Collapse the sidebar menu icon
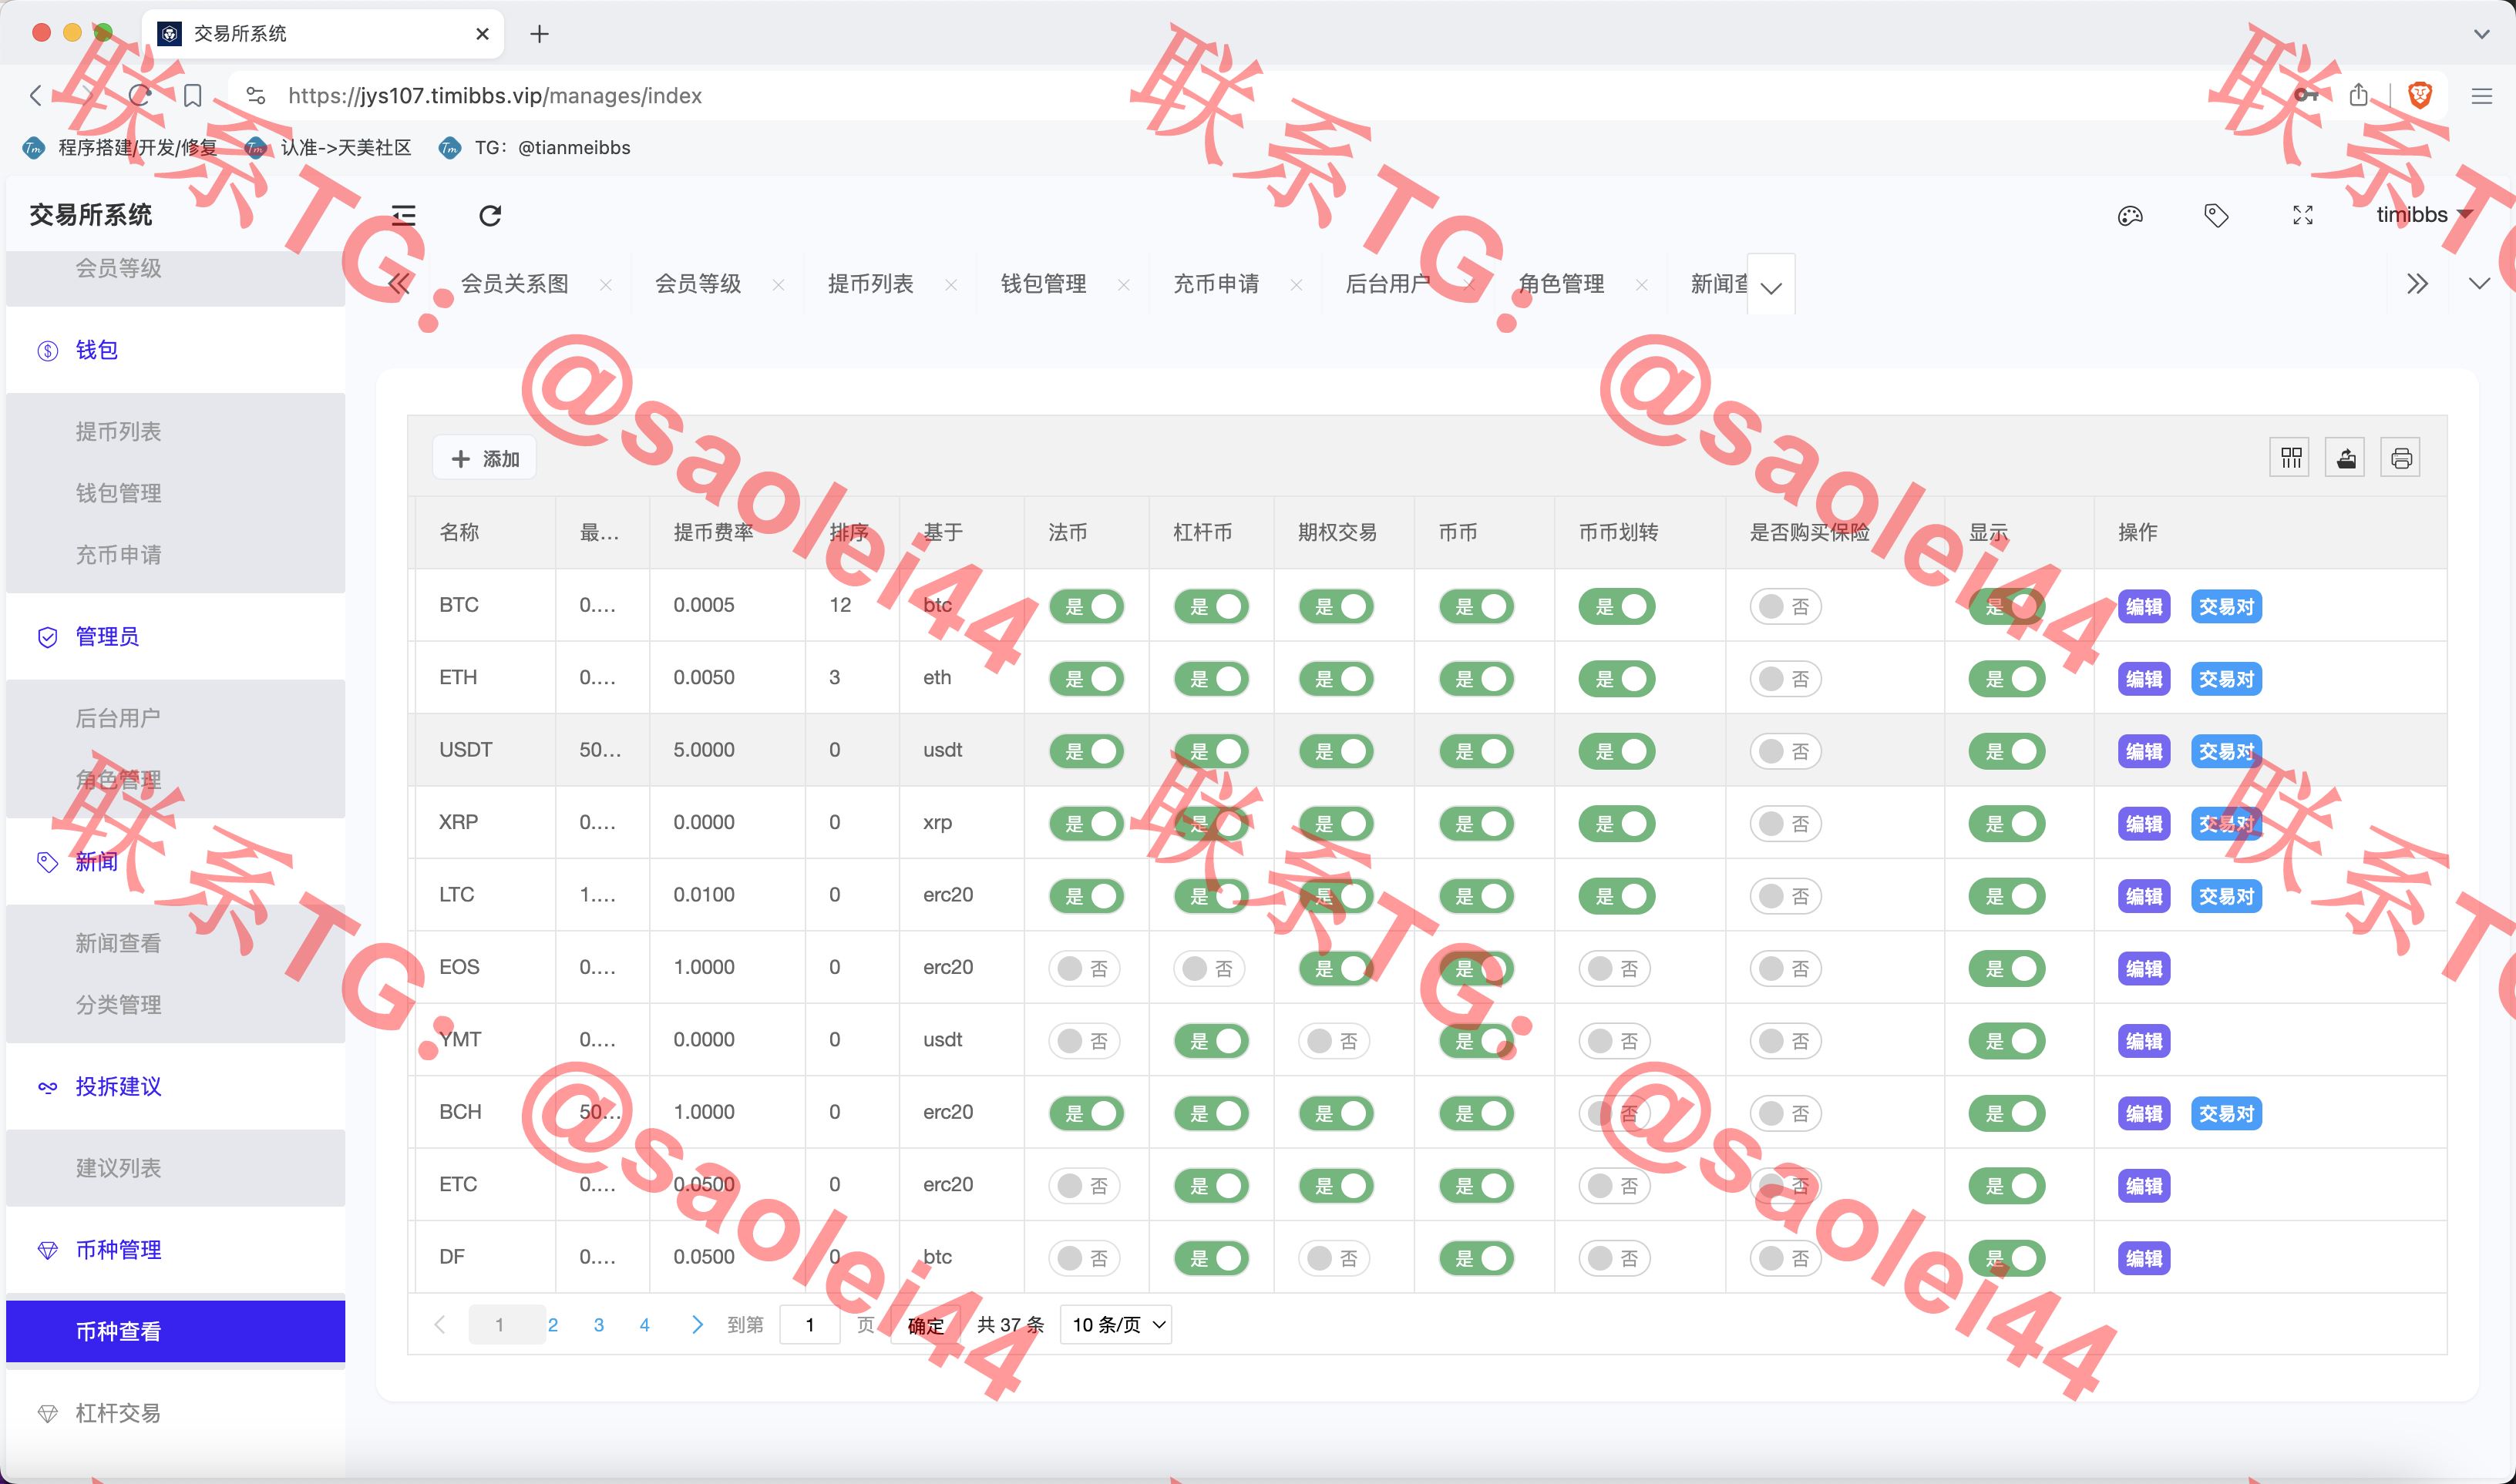The height and width of the screenshot is (1484, 2516). 403,215
